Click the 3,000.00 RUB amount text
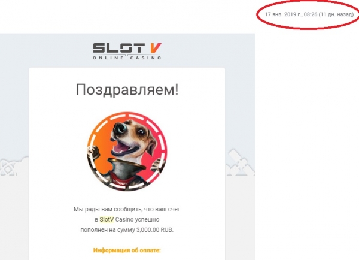The width and height of the screenshot is (359, 260). tap(155, 229)
